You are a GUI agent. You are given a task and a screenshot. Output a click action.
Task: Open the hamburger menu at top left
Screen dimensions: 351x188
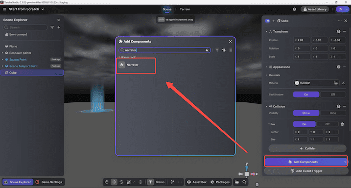click(x=4, y=9)
